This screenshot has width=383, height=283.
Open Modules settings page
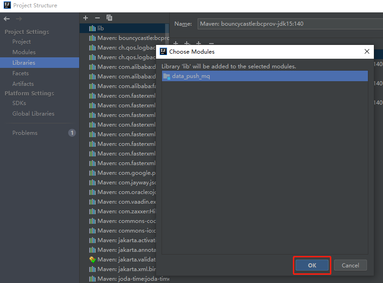point(24,52)
